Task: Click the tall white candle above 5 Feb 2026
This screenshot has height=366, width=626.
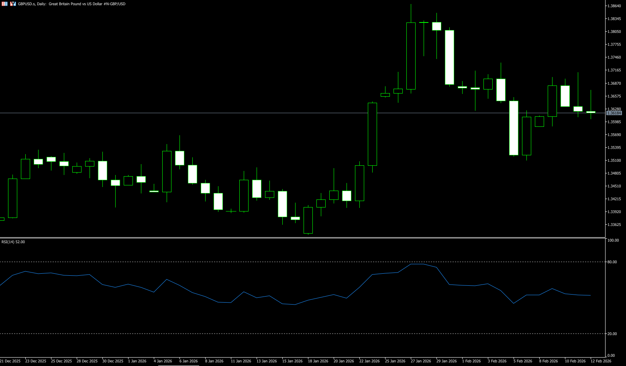Action: click(514, 128)
